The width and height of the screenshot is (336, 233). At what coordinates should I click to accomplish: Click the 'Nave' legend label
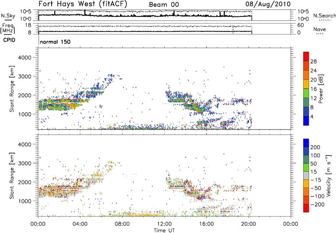pos(320,29)
